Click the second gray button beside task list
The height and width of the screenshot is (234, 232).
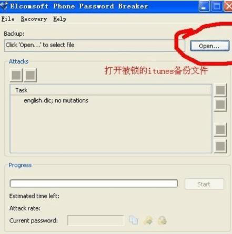tap(220, 105)
